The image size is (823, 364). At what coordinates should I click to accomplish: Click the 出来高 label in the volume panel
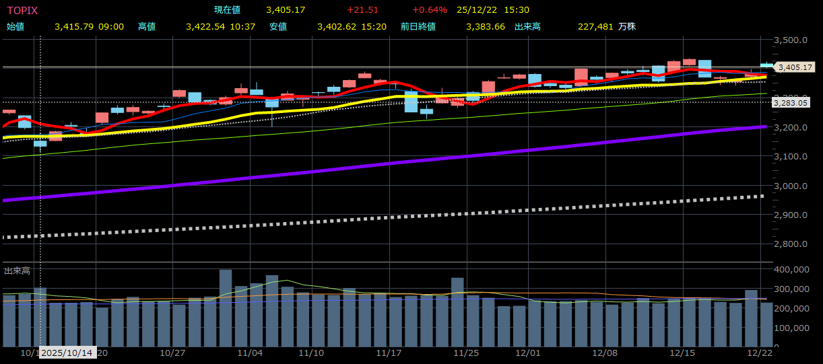pos(17,270)
